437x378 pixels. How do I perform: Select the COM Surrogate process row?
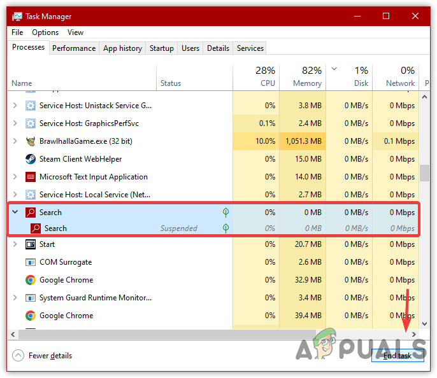tap(213, 262)
